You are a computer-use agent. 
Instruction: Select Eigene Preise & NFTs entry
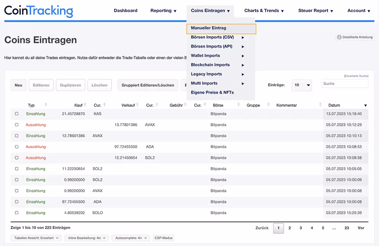coord(212,93)
